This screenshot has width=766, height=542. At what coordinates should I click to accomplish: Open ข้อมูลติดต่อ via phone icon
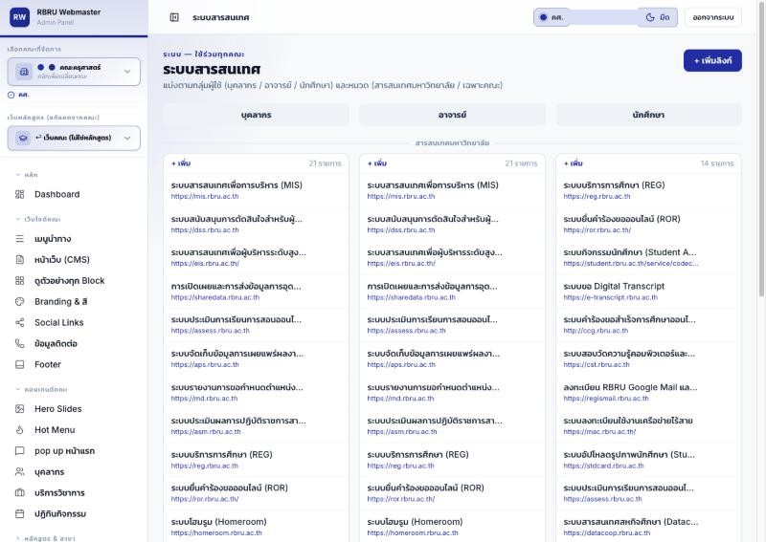click(19, 343)
